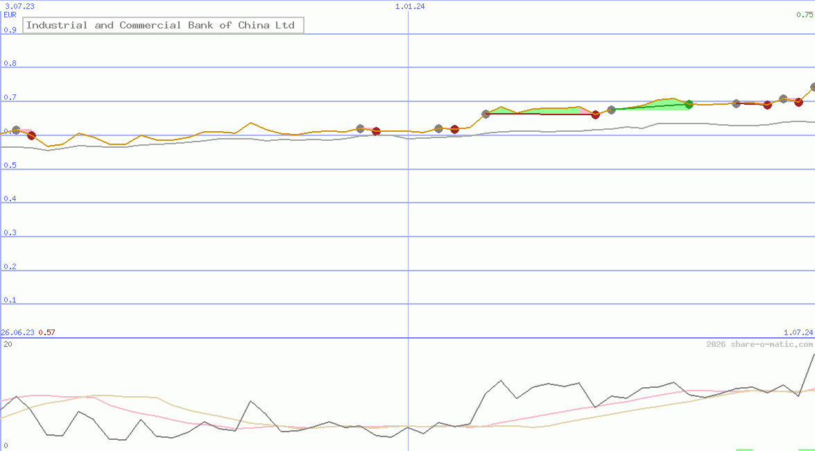Click the 0.4 price axis label
This screenshot has height=451, width=815.
(x=10, y=198)
